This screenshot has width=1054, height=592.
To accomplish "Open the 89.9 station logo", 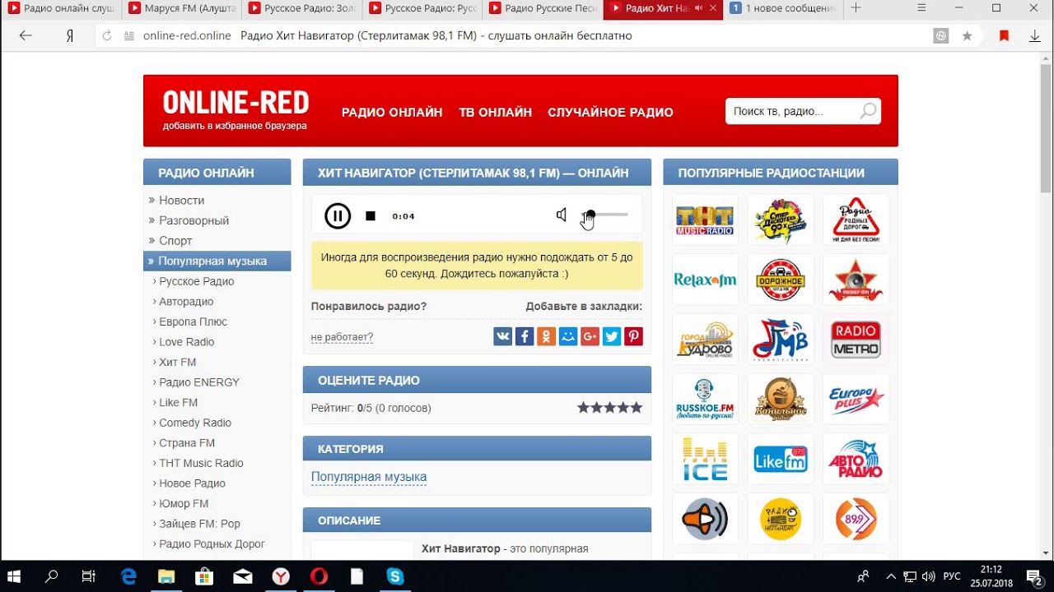I will (856, 518).
